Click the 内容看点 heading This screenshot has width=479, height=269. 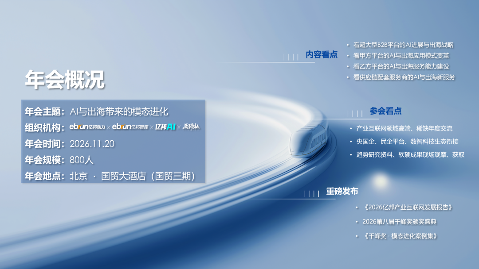coord(322,54)
